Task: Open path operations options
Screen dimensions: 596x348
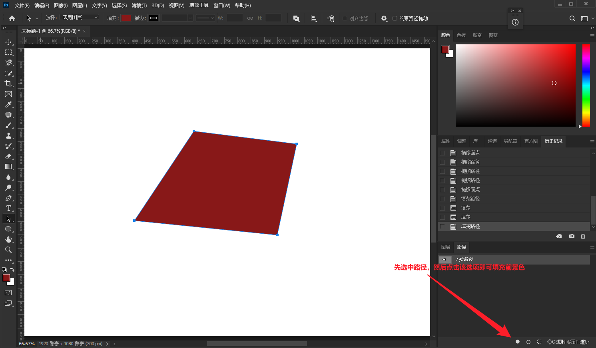Action: click(x=296, y=18)
